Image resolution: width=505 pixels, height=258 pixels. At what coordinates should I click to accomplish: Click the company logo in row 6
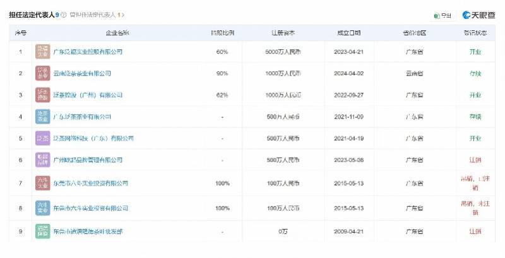[x=42, y=160]
